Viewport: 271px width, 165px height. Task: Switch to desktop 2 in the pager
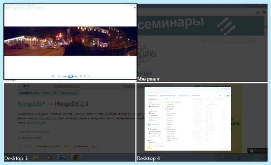pyautogui.click(x=256, y=151)
